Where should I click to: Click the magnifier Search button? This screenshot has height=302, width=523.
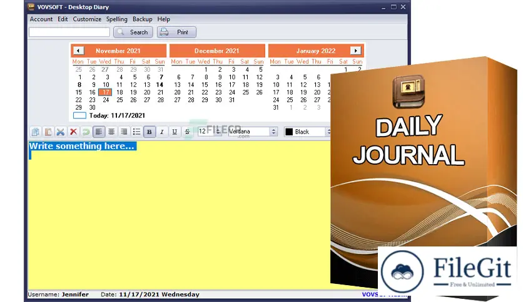[133, 32]
